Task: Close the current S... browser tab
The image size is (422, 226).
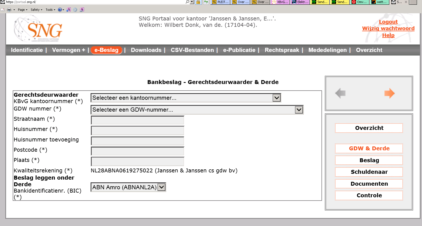Action: point(406,2)
